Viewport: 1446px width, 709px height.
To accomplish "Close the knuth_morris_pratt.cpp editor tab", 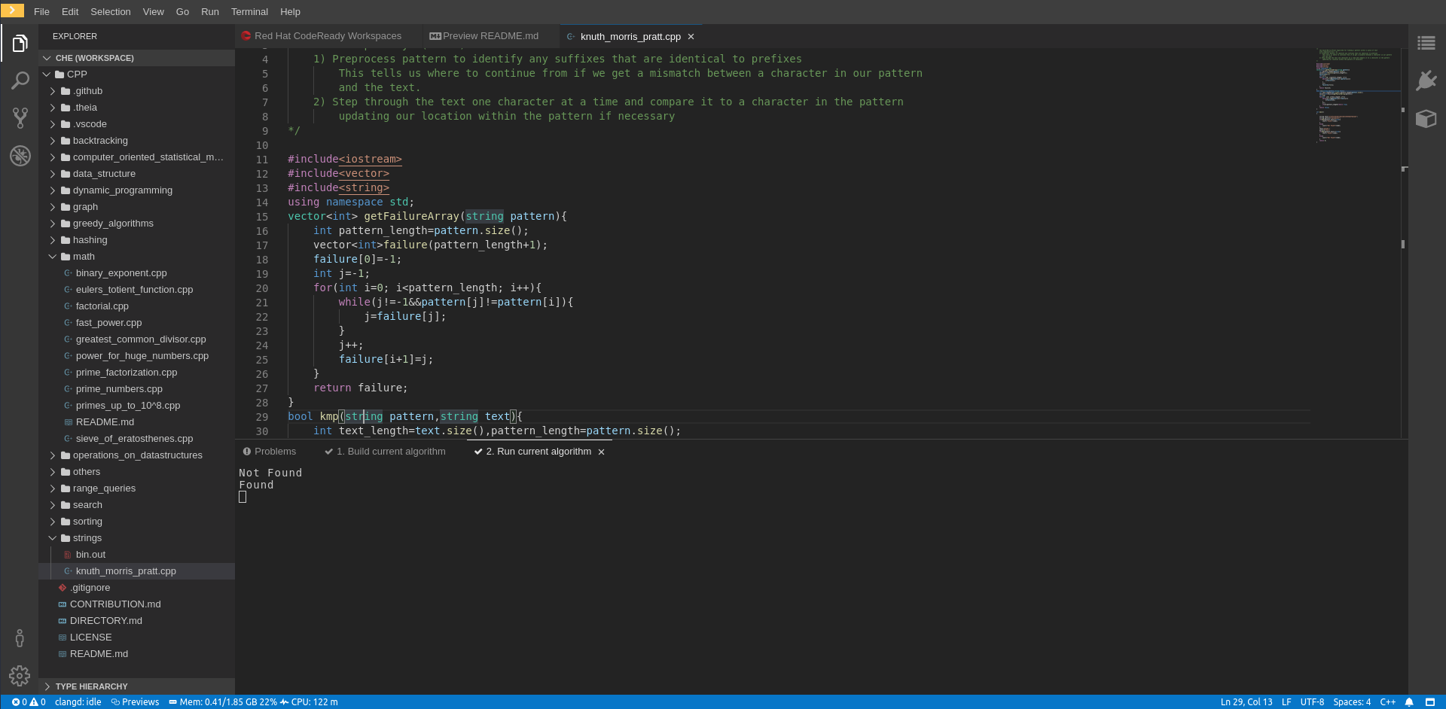I will (691, 37).
